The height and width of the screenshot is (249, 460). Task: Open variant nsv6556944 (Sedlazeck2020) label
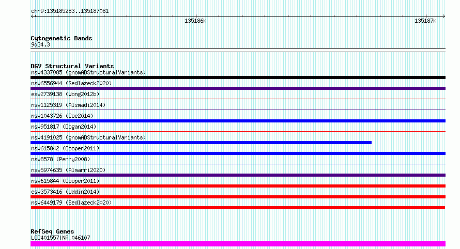71,83
